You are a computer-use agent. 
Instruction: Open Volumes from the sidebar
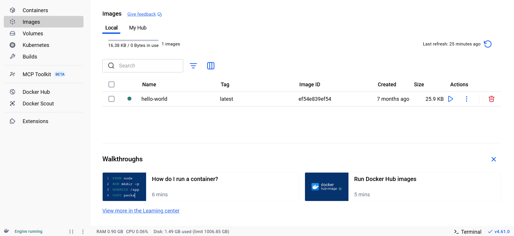pyautogui.click(x=43, y=33)
